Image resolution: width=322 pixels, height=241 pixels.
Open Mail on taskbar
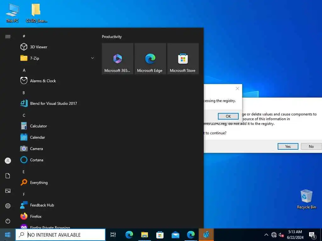tap(175, 235)
